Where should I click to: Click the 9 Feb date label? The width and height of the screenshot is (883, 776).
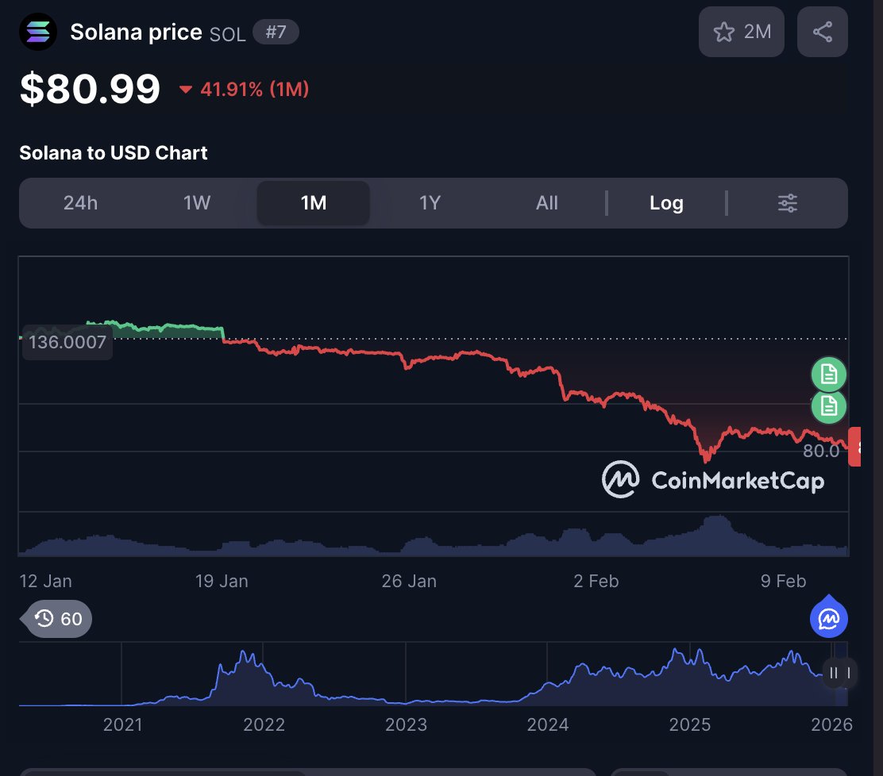point(783,581)
